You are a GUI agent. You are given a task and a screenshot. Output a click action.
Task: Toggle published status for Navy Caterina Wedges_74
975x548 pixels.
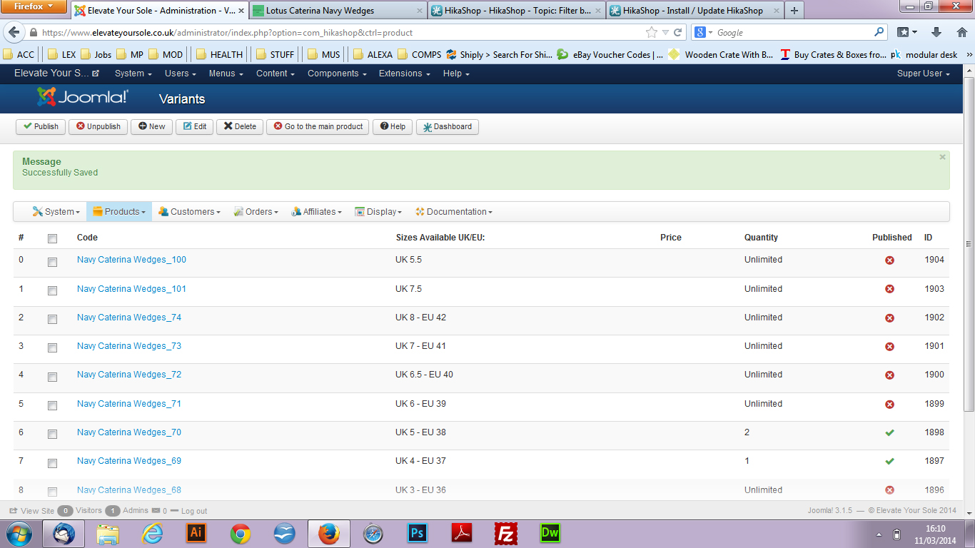[x=889, y=318]
